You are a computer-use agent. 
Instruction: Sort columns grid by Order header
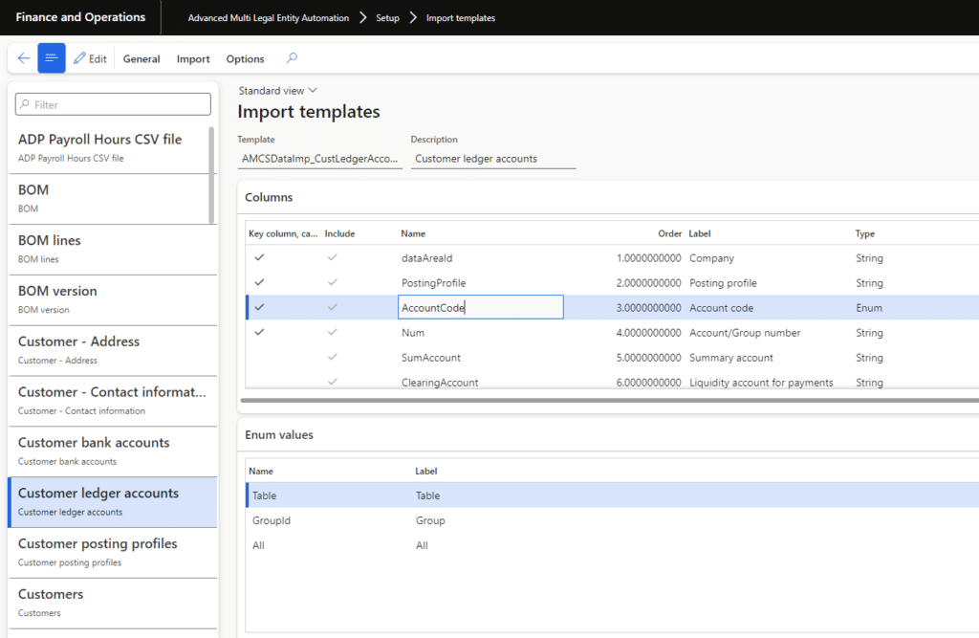pyautogui.click(x=669, y=233)
